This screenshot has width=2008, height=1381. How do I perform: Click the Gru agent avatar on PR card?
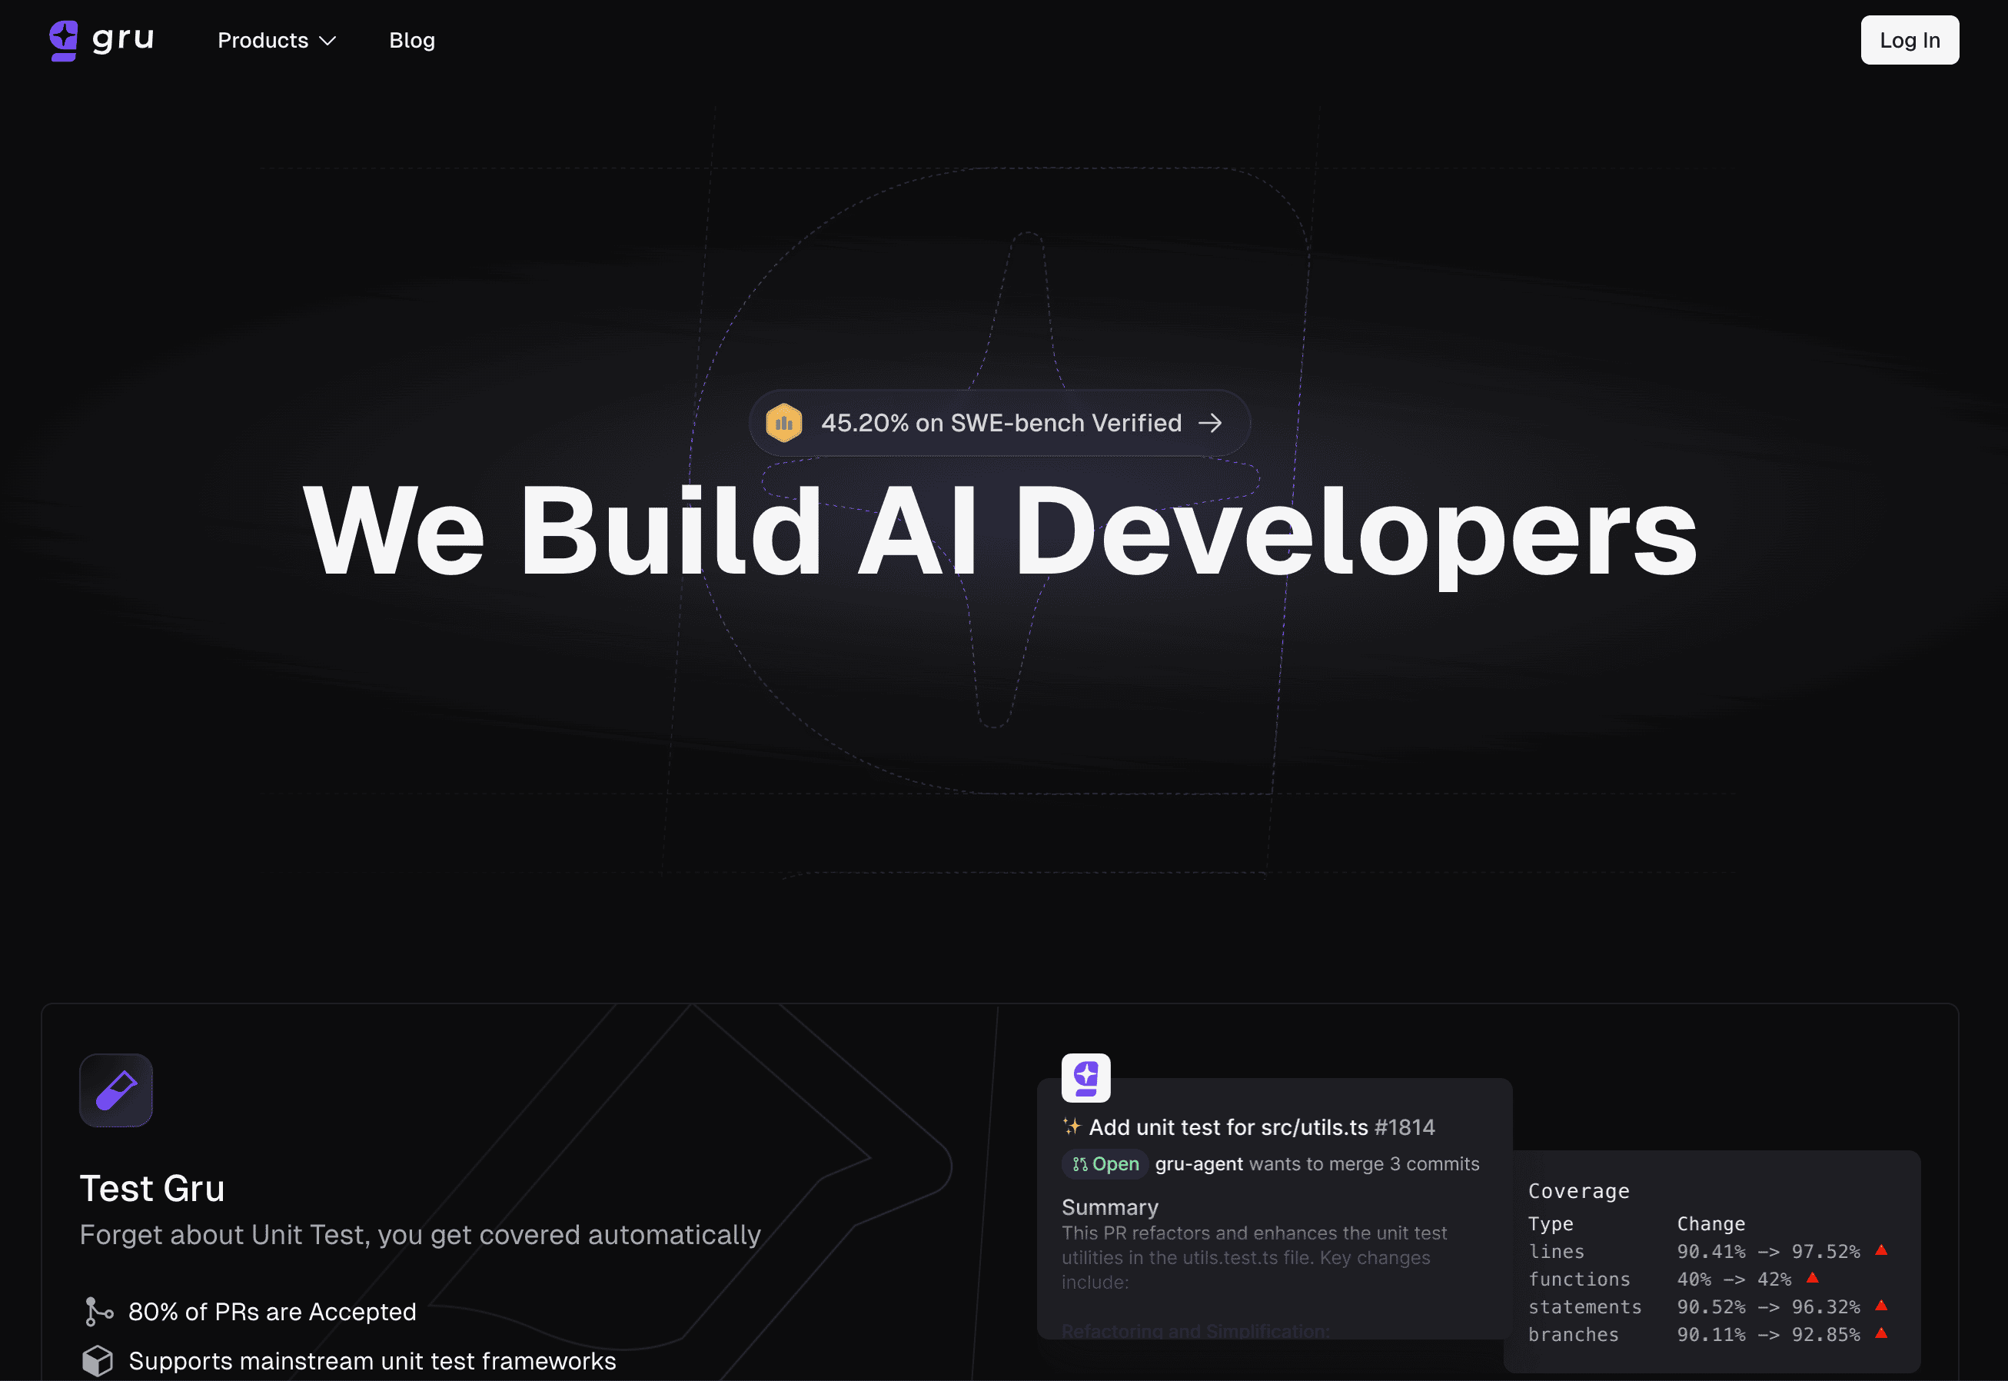pyautogui.click(x=1085, y=1077)
